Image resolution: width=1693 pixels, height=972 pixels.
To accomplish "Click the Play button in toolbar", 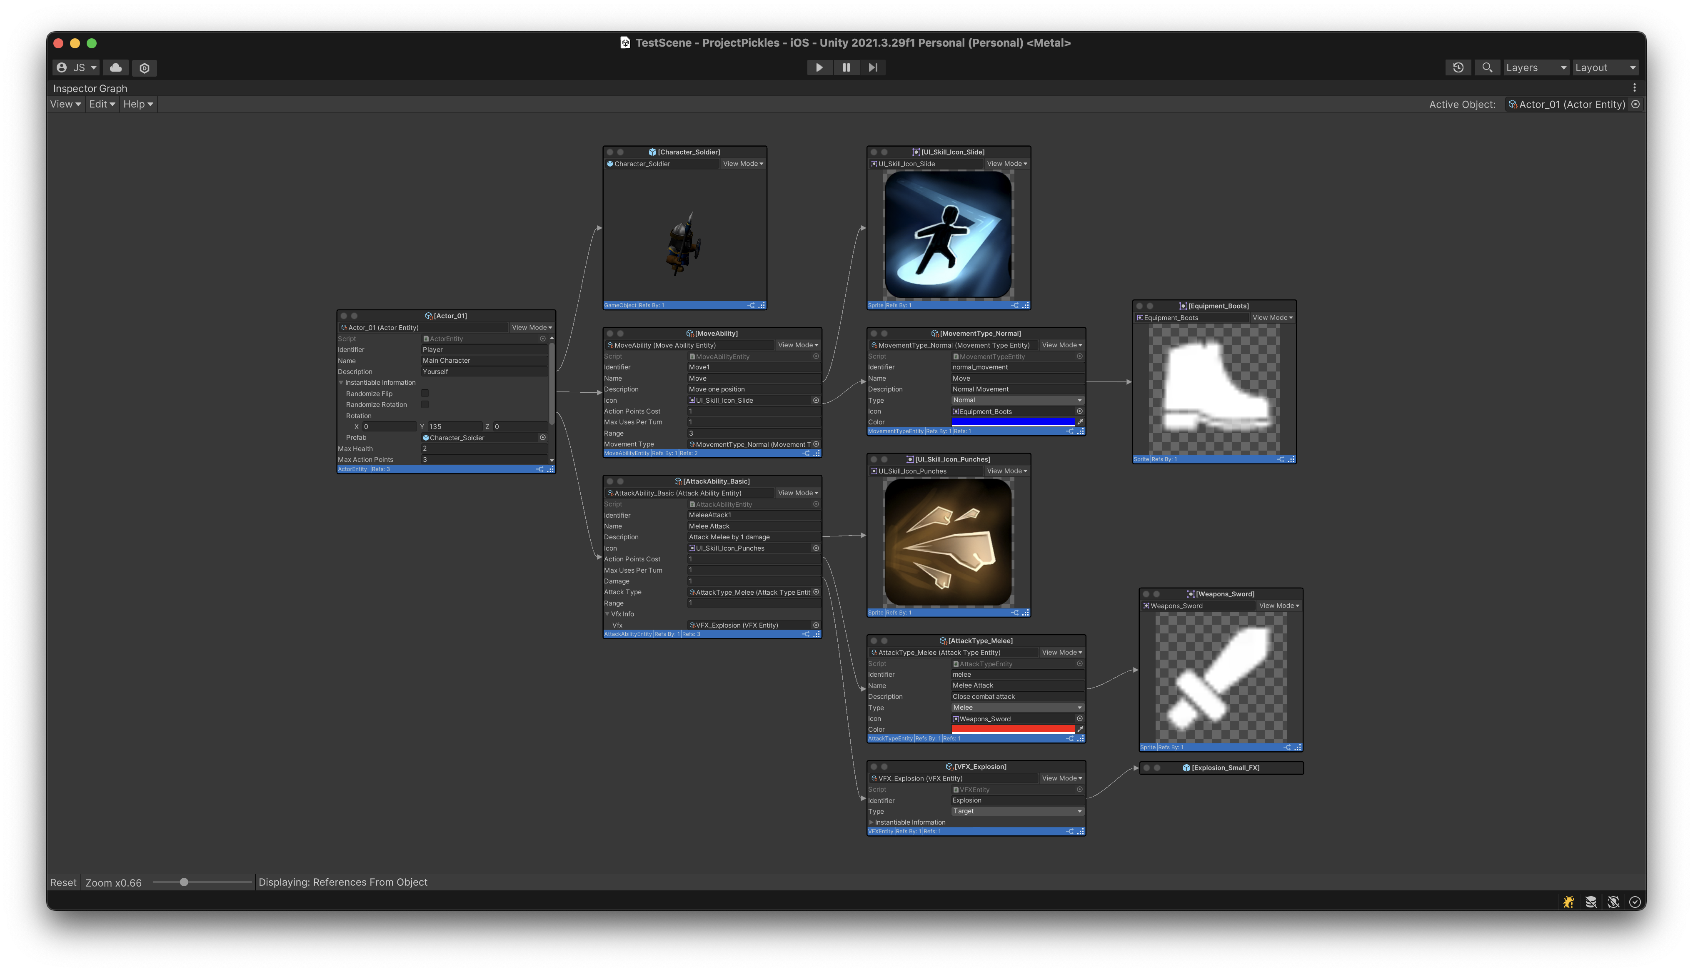I will point(819,67).
